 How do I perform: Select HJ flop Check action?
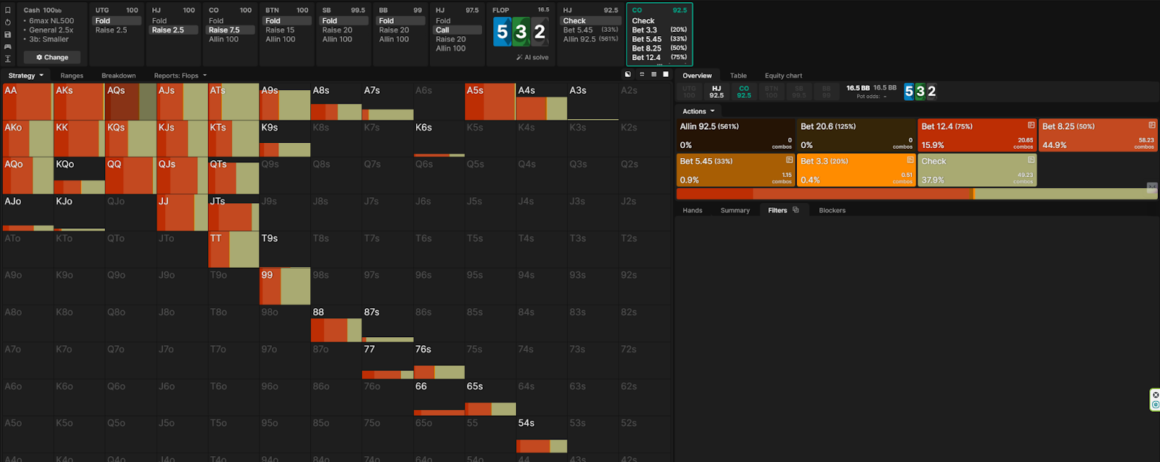coord(591,21)
